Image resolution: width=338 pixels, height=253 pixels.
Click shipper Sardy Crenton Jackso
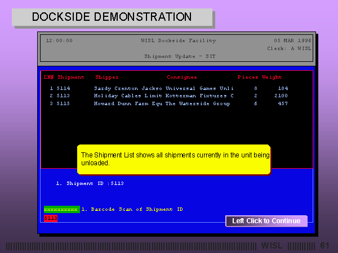tap(128, 88)
